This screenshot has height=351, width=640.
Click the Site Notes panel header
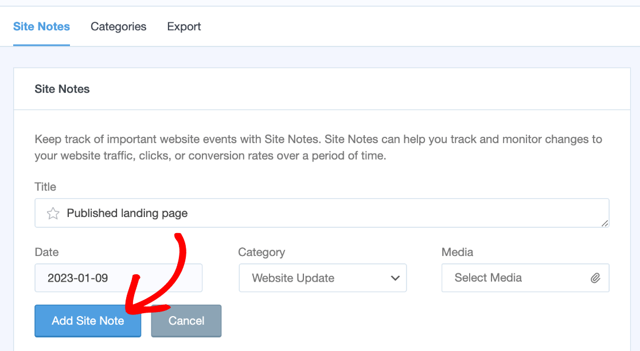(61, 89)
